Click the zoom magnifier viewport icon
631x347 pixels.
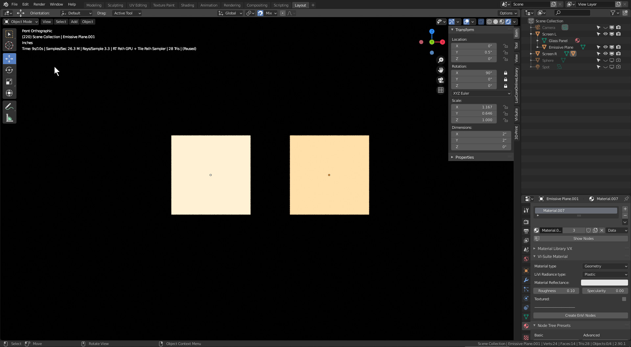pos(441,60)
